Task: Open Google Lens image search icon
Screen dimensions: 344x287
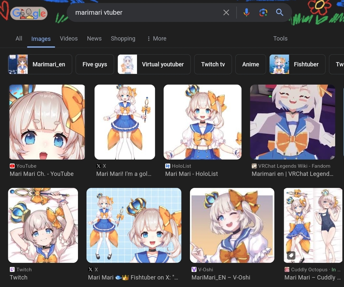Action: pyautogui.click(x=263, y=12)
